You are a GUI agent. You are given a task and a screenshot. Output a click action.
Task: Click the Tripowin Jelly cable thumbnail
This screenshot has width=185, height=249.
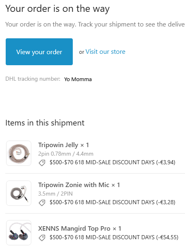coord(19,153)
